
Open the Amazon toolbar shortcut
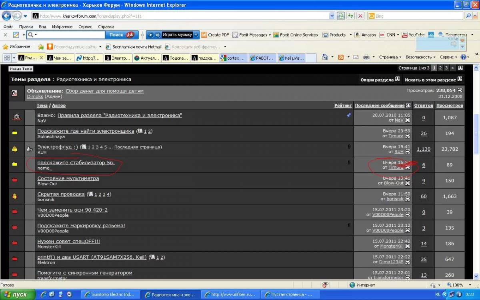click(x=365, y=35)
